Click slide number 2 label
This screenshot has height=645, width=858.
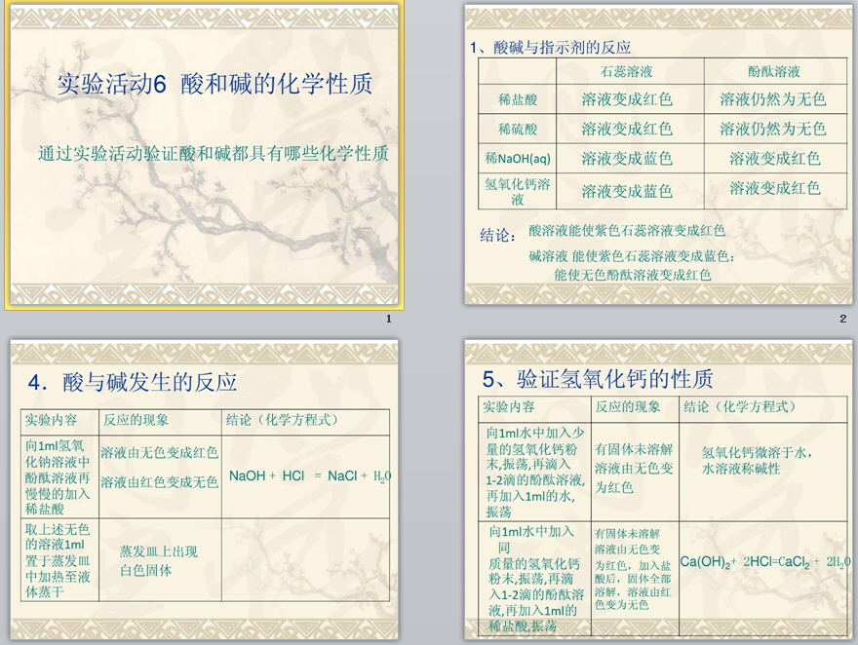[x=843, y=320]
